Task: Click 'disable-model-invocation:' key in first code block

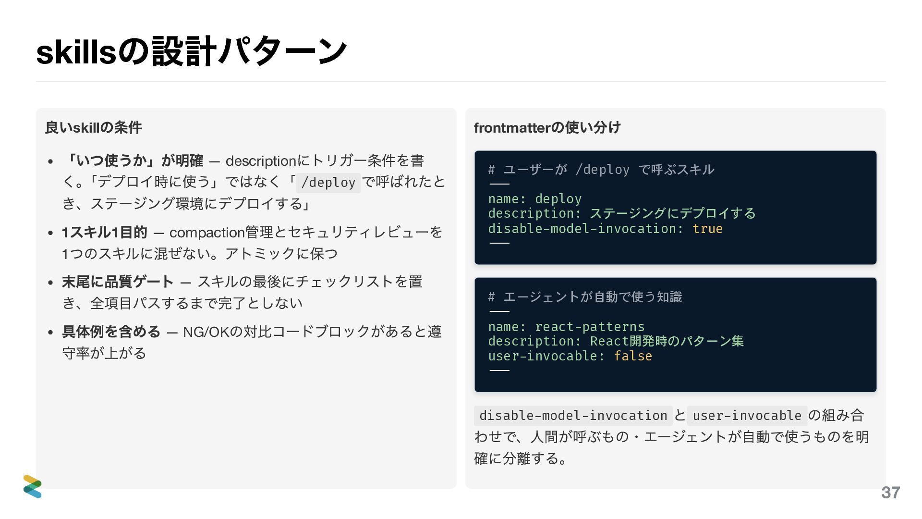Action: tap(585, 229)
